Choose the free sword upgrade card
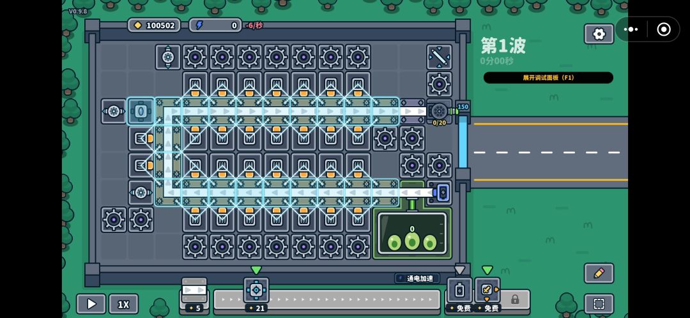The height and width of the screenshot is (318, 690). pyautogui.click(x=487, y=294)
